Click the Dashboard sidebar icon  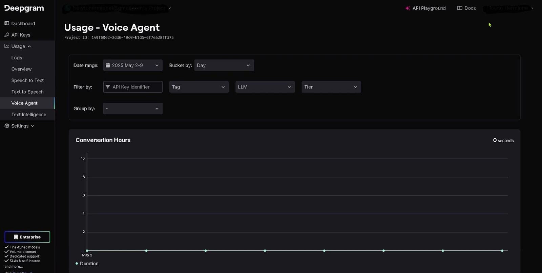coord(7,23)
